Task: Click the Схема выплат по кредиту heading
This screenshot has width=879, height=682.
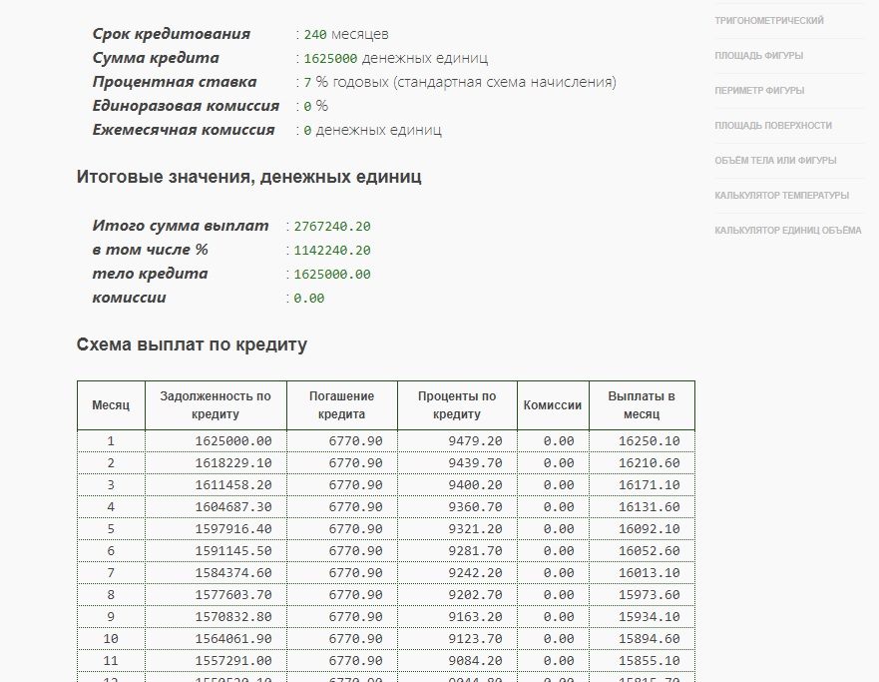Action: [x=192, y=345]
